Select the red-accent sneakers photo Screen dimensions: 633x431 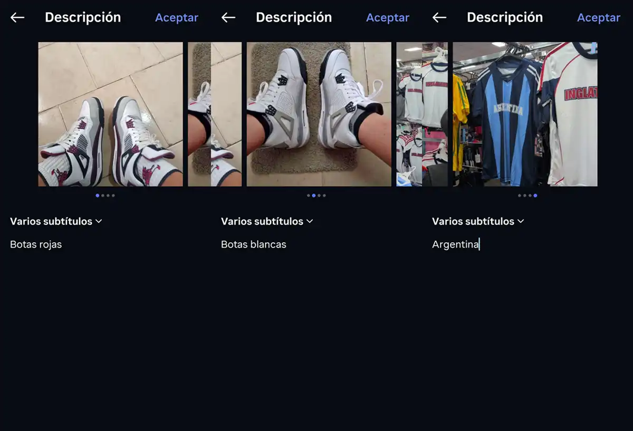pyautogui.click(x=110, y=114)
